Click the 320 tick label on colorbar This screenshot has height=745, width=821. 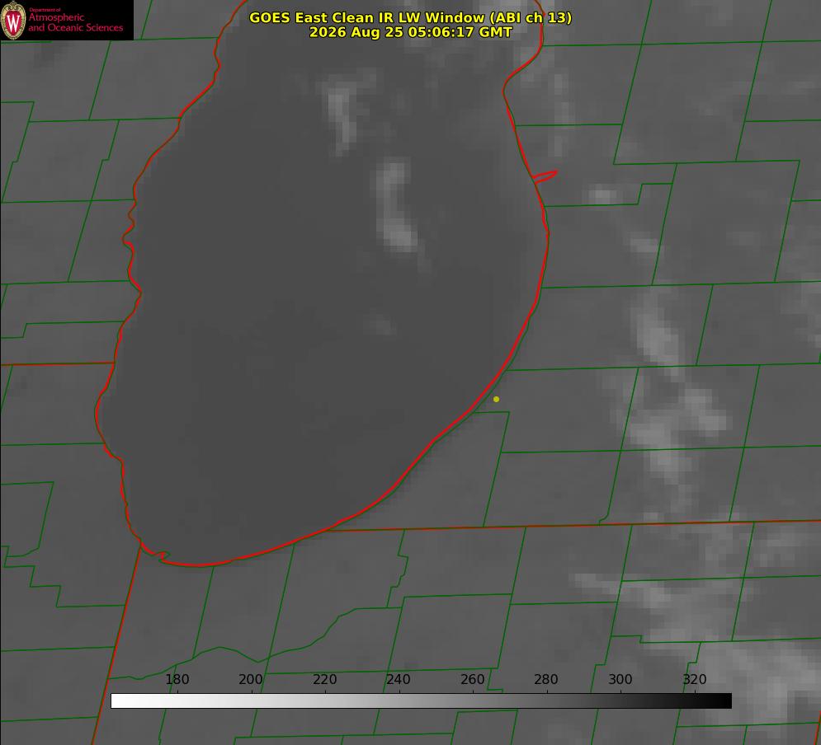pyautogui.click(x=695, y=679)
